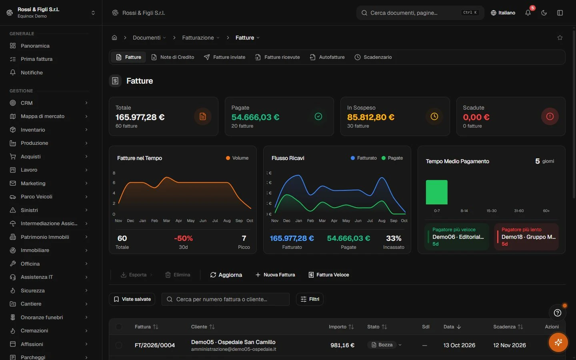Toggle the Pagate legend in Flusso Ricavi
Viewport: 576px width, 360px height.
(392, 158)
